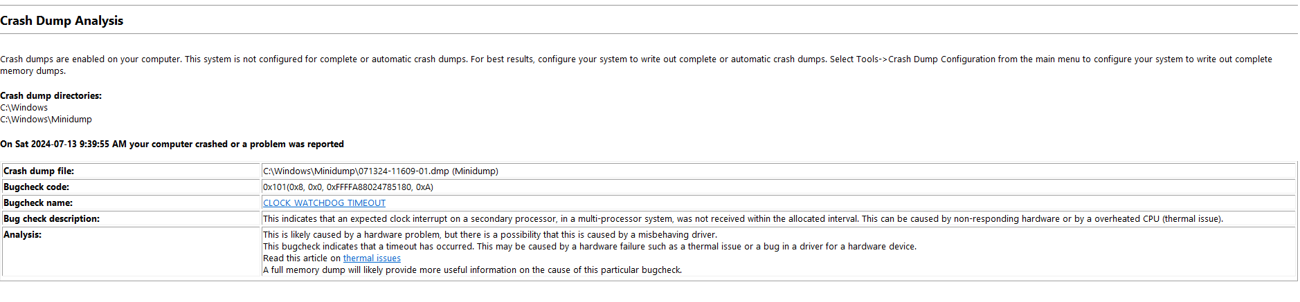Click the Bugcheck code value 0x101
Screen dimensions: 1300x302
pos(348,187)
